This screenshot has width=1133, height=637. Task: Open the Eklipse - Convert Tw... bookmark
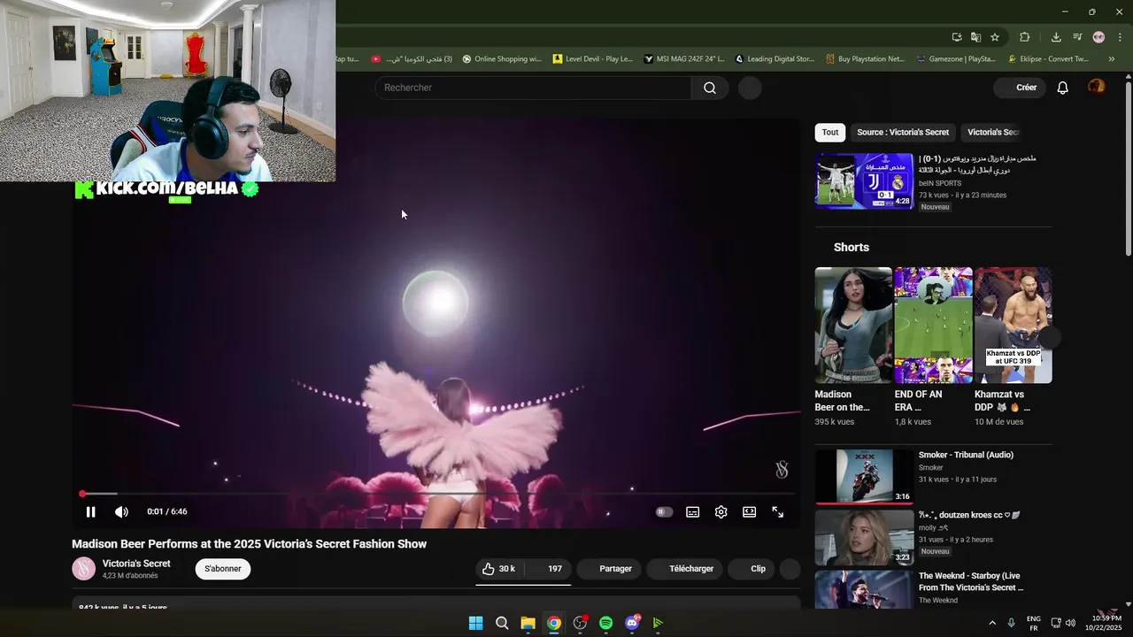[1049, 59]
